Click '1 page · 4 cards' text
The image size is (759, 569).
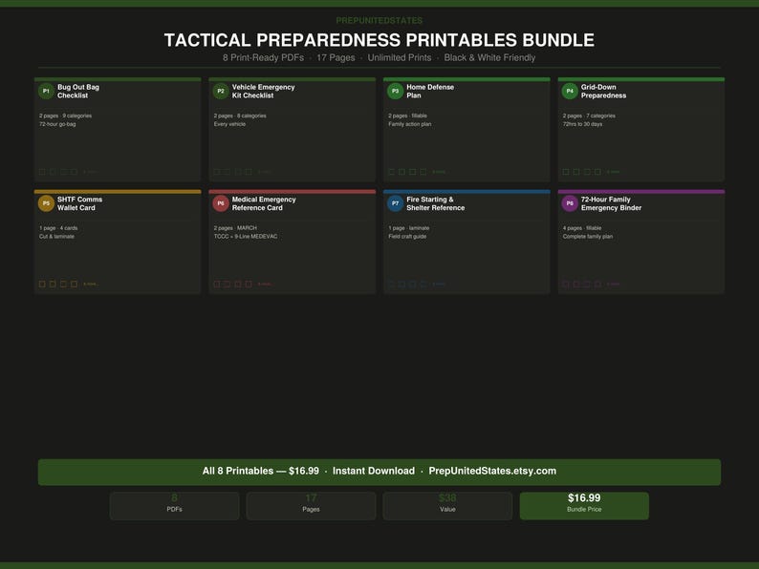tap(58, 228)
